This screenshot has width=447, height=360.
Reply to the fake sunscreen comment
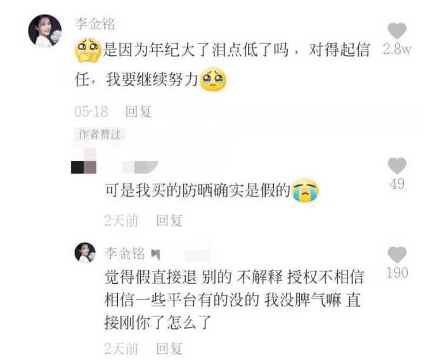click(169, 221)
